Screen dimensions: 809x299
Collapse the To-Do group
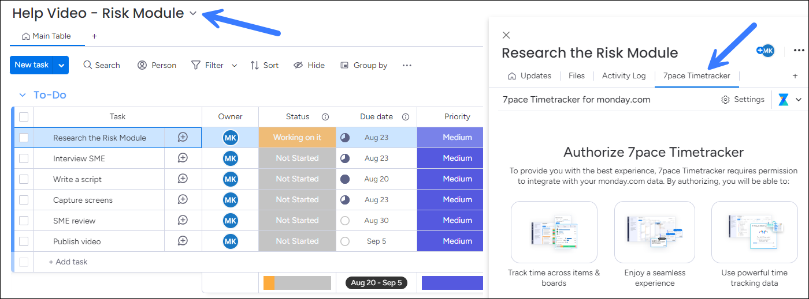tap(23, 95)
